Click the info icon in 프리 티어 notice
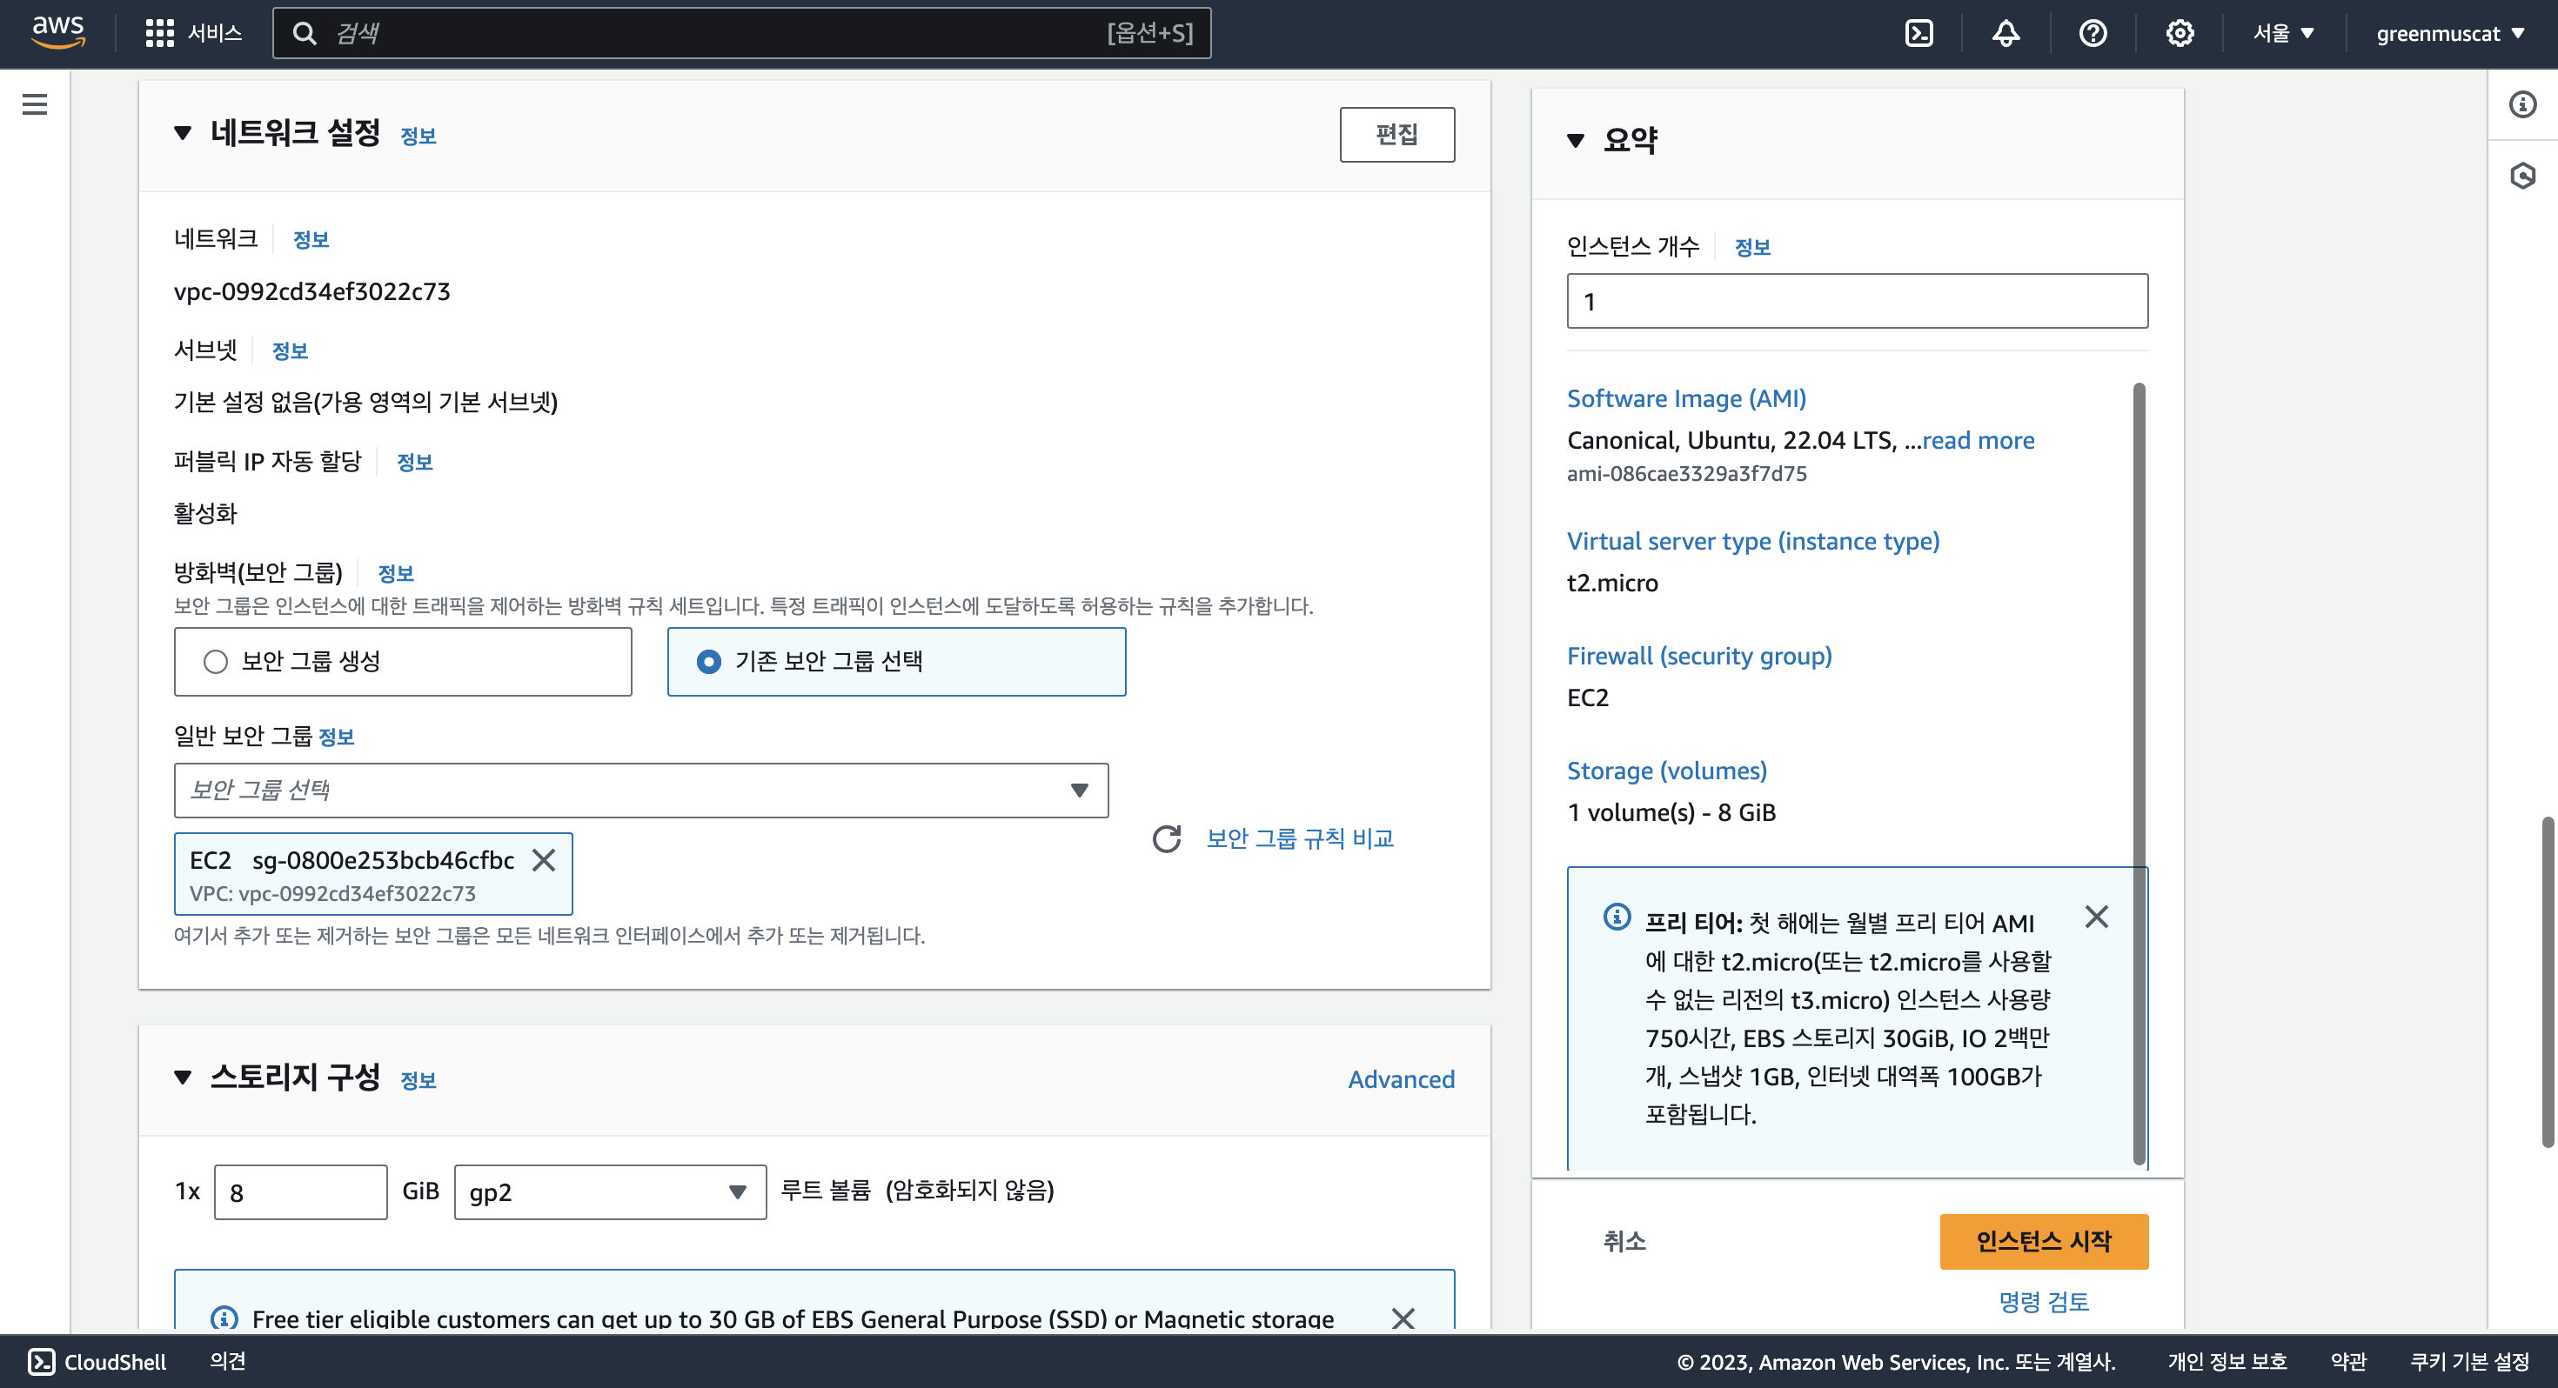This screenshot has height=1388, width=2558. [1617, 917]
